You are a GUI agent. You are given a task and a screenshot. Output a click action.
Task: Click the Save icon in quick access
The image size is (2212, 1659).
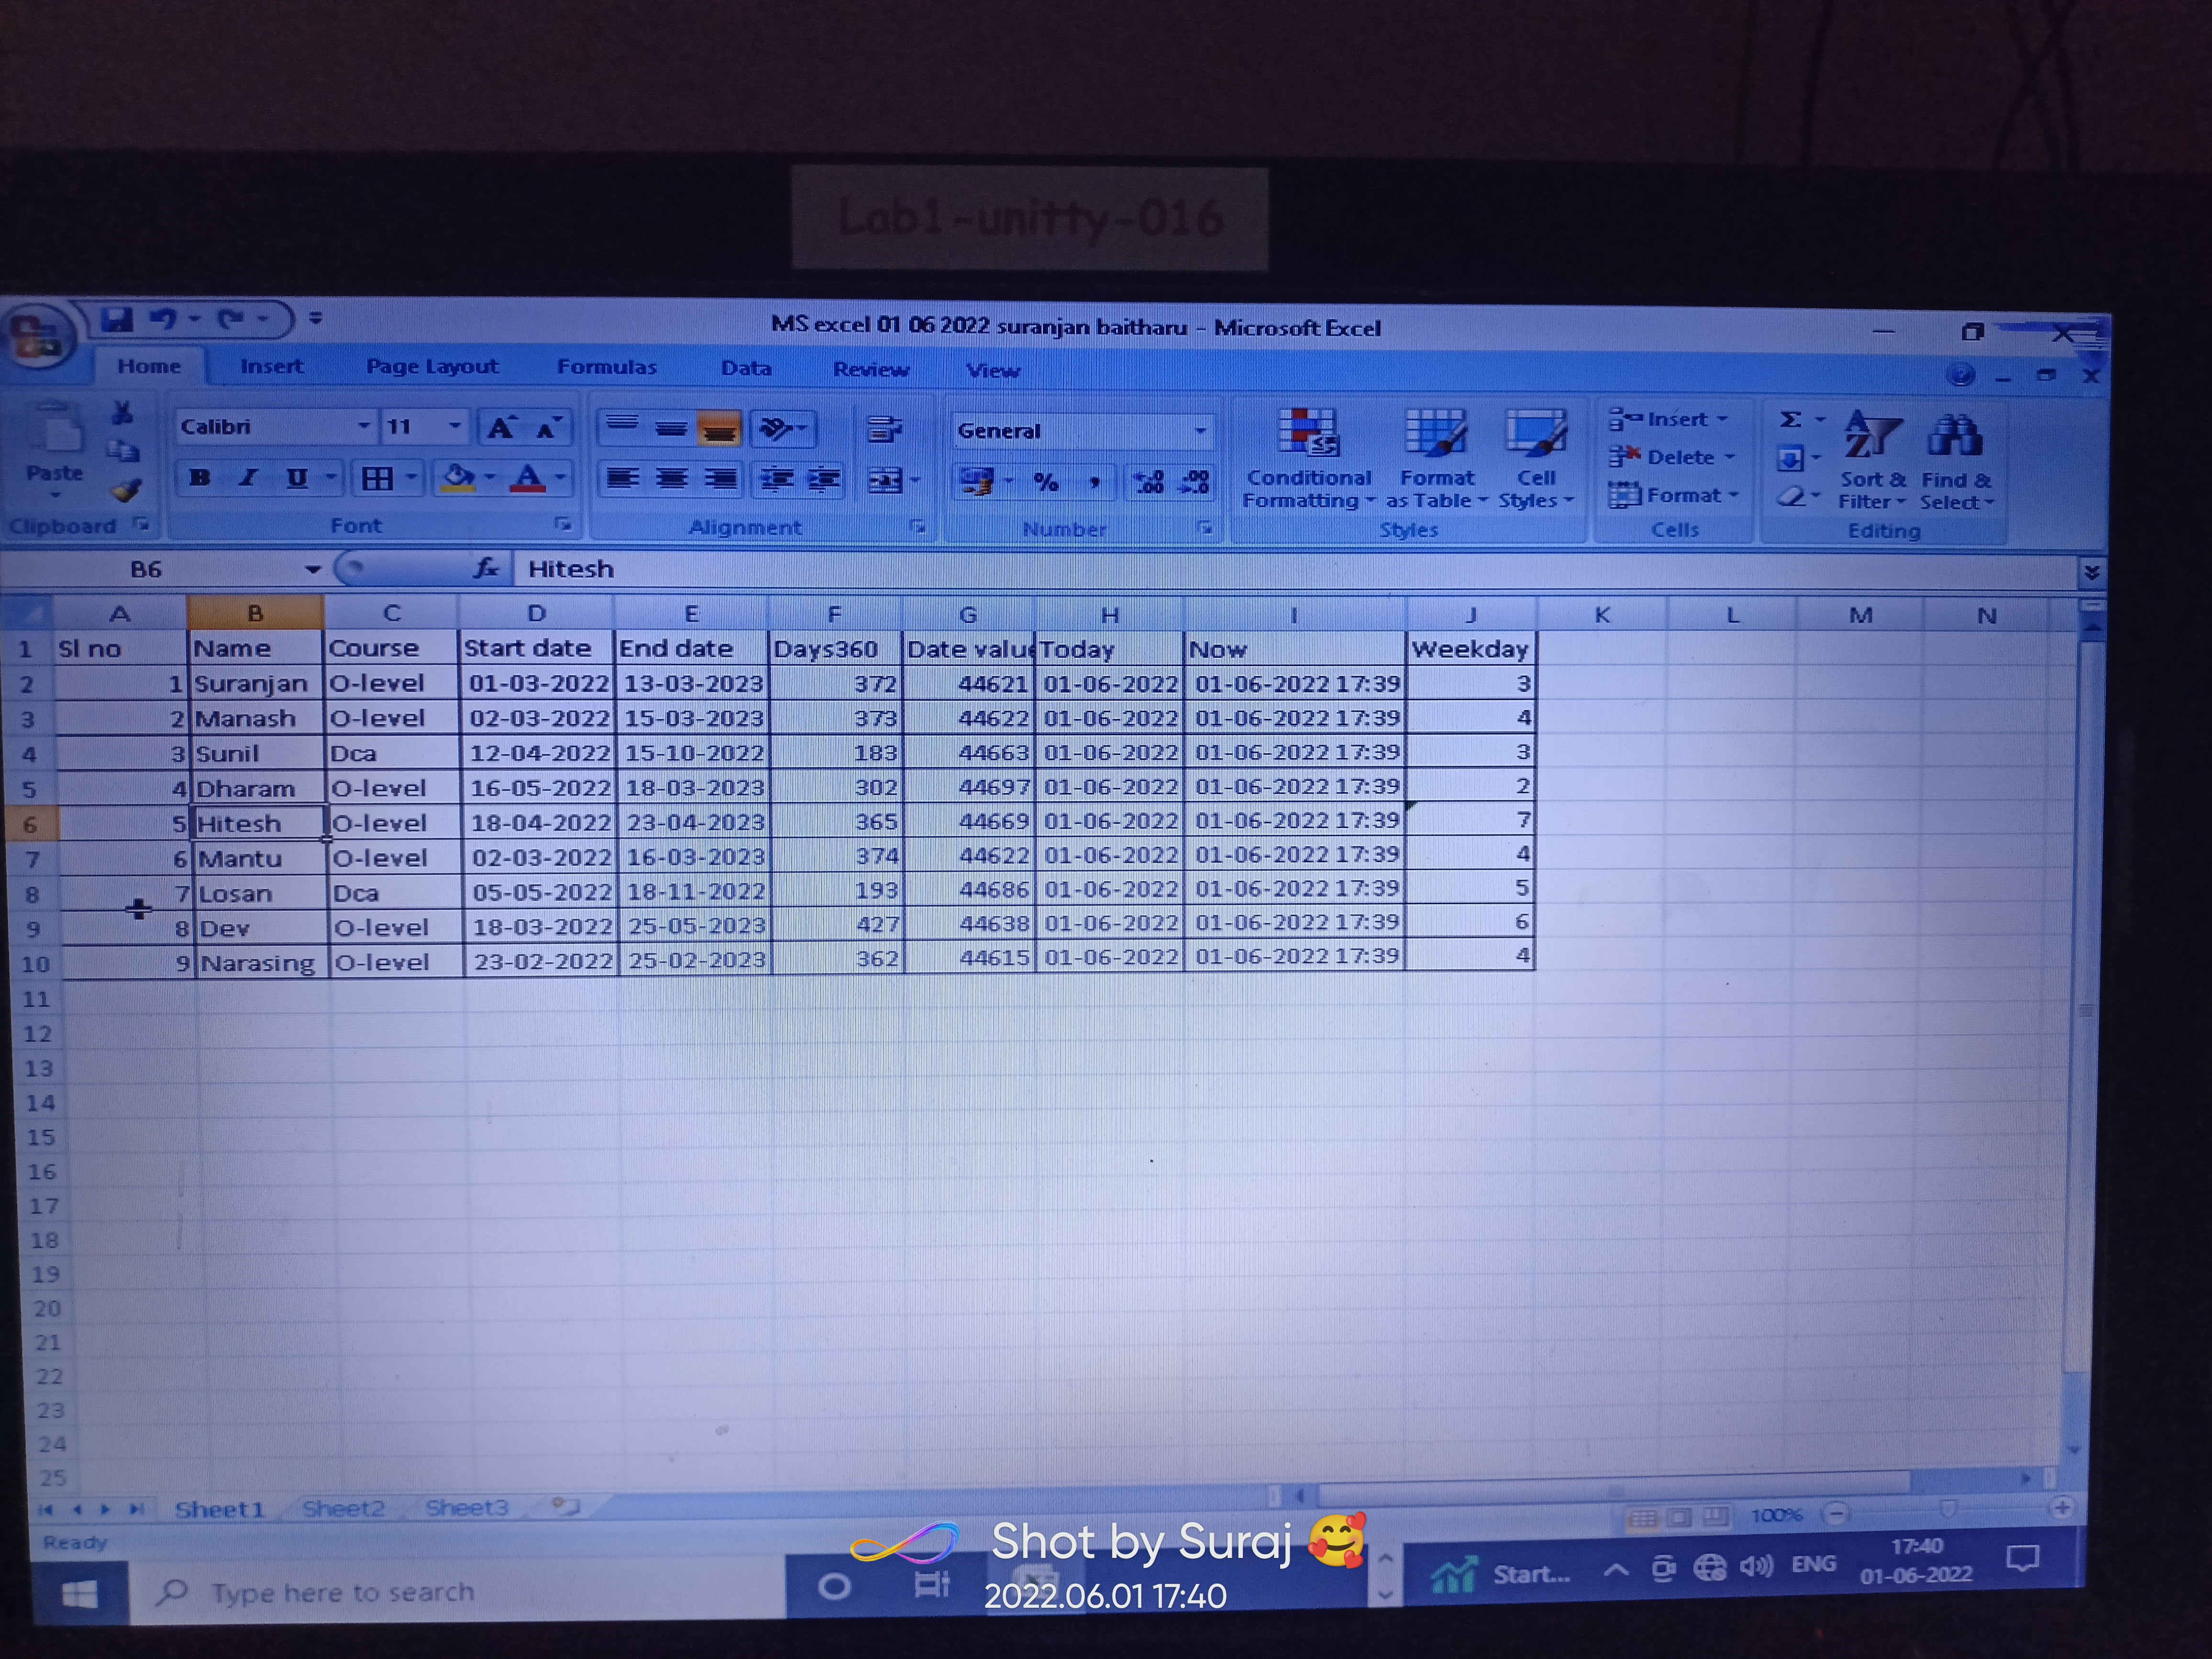pos(117,320)
